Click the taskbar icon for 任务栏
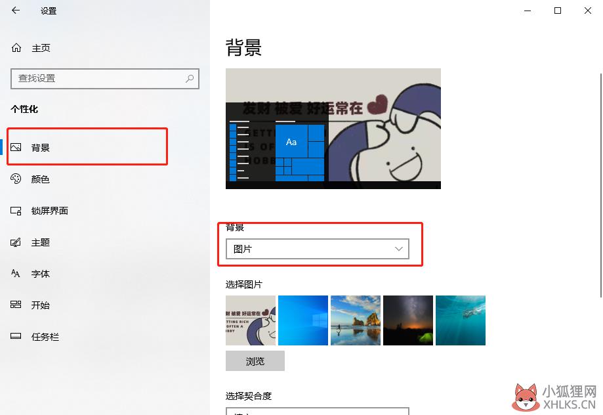 point(16,336)
